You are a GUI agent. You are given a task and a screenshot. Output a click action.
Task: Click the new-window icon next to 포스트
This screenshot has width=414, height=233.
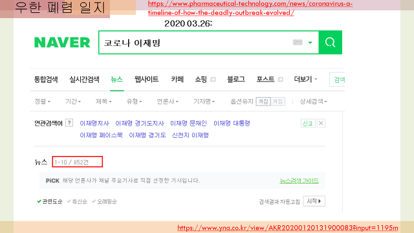(x=280, y=79)
